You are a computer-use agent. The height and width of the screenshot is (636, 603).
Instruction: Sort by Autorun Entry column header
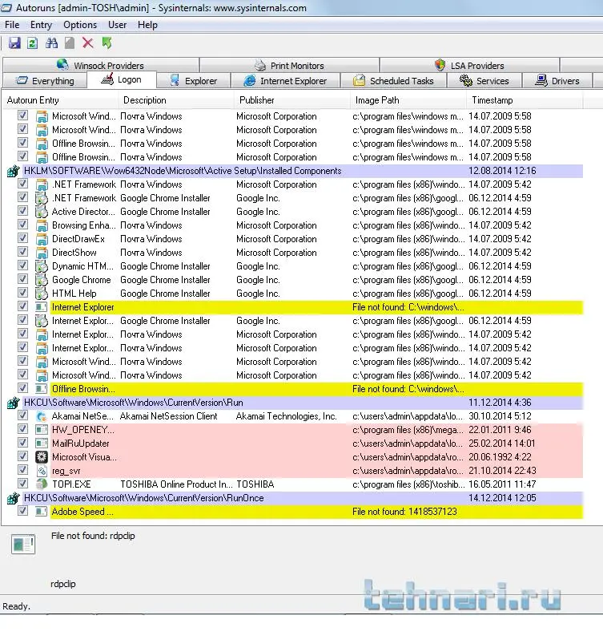61,100
